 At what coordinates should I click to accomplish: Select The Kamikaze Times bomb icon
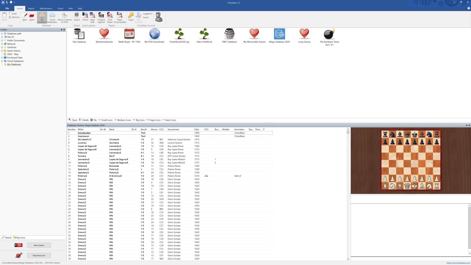click(x=329, y=34)
